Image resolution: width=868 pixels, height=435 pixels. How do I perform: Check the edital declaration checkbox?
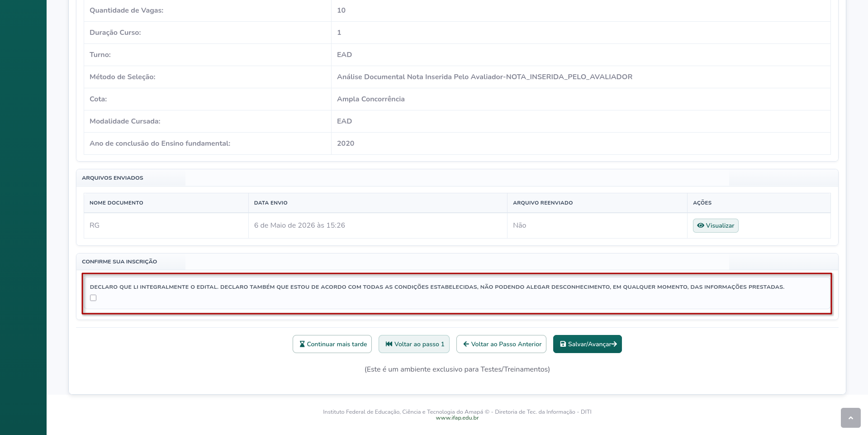(93, 298)
